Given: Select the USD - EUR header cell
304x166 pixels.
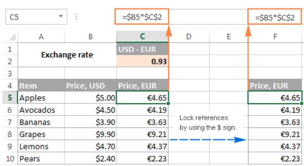Looking at the screenshot, I should [x=142, y=49].
